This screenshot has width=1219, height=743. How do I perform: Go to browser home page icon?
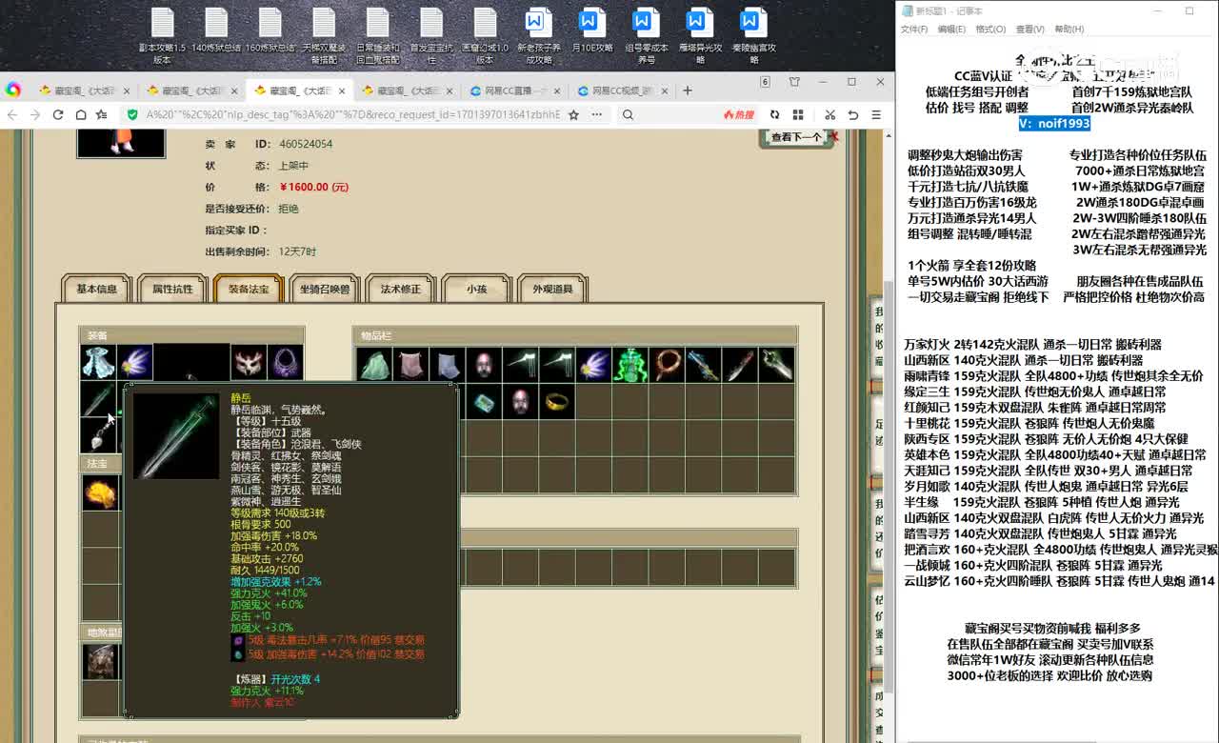pyautogui.click(x=80, y=114)
